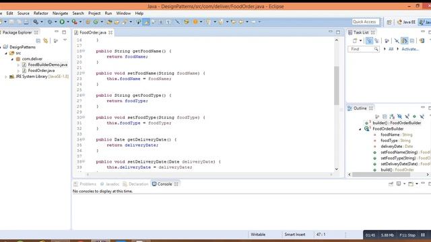Click the Save icon in main toolbar

tap(11, 22)
